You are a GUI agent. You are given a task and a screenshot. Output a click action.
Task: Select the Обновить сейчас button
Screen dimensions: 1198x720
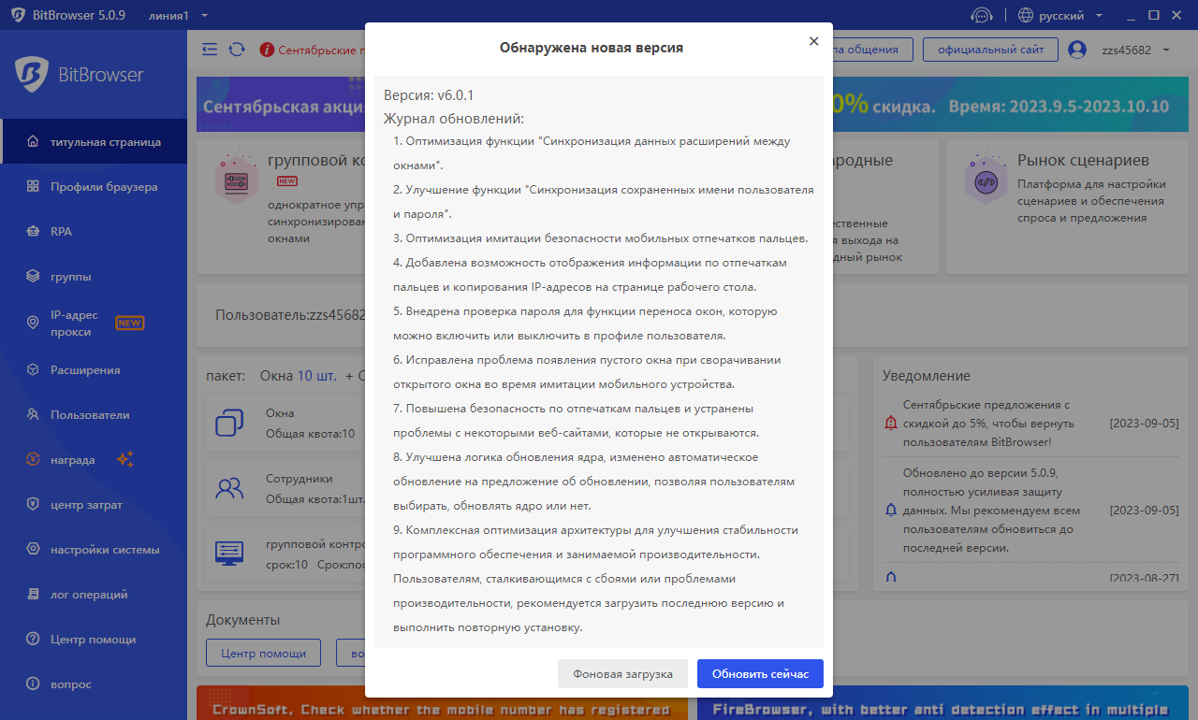tap(760, 673)
